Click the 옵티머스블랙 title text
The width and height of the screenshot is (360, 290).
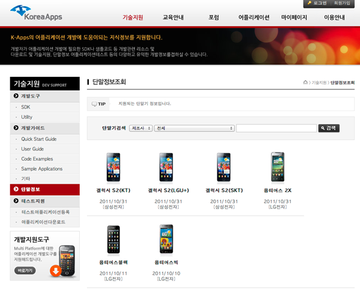113,262
